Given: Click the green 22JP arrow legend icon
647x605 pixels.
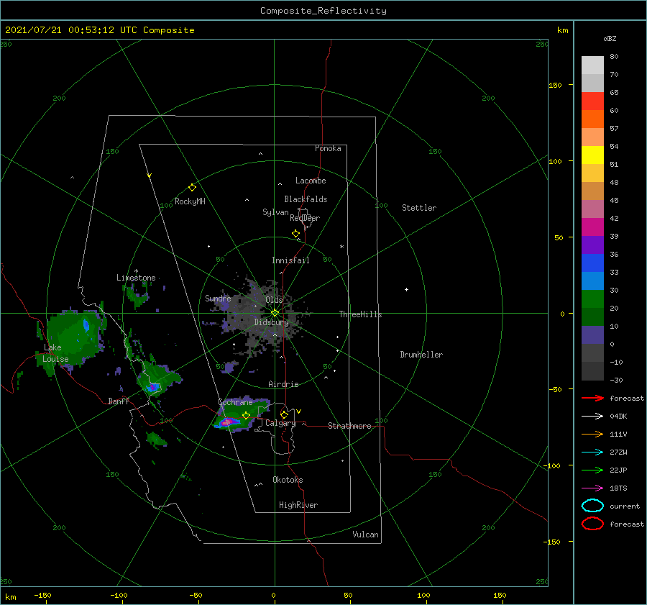Looking at the screenshot, I should tap(592, 470).
